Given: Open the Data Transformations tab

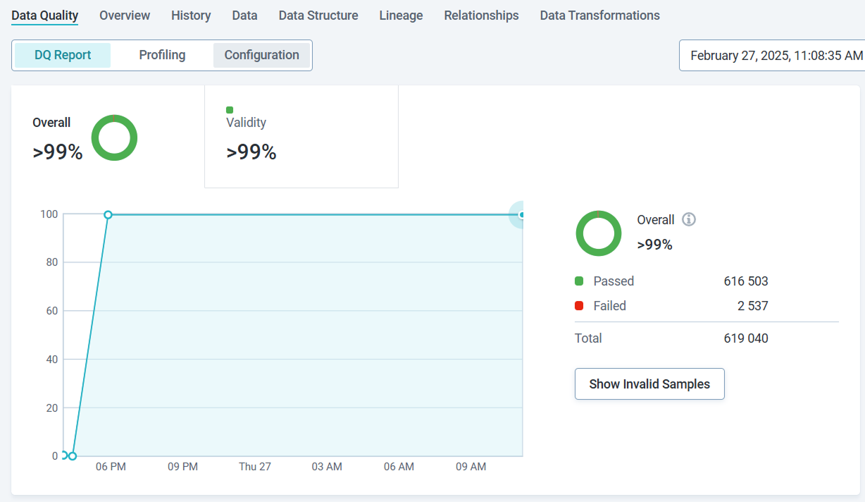Looking at the screenshot, I should point(599,16).
